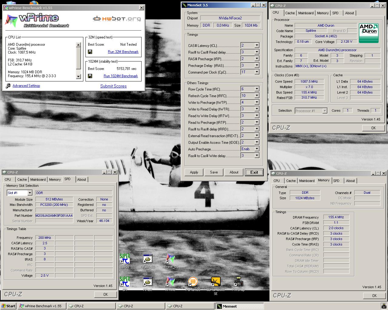Click the Start button on the taskbar
The image size is (388, 310).
click(x=8, y=306)
